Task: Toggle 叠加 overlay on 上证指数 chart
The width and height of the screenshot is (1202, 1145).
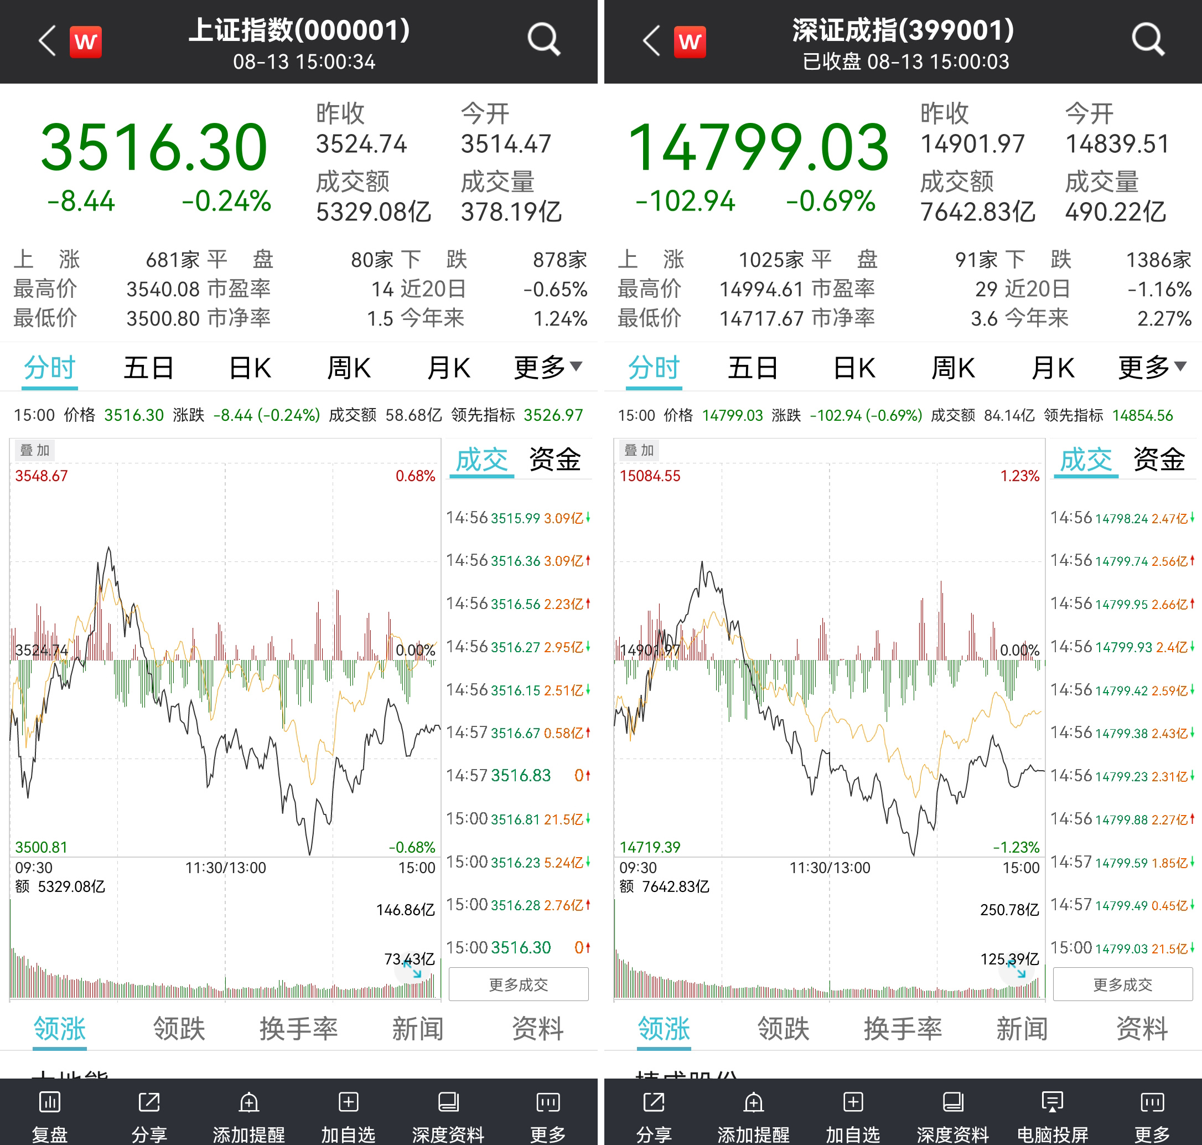Action: [34, 451]
